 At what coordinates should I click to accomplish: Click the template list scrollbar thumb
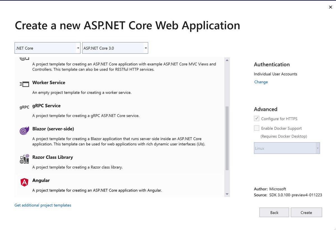pyautogui.click(x=227, y=138)
